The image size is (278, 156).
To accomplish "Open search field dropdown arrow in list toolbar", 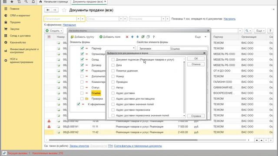I will pos(240,31).
